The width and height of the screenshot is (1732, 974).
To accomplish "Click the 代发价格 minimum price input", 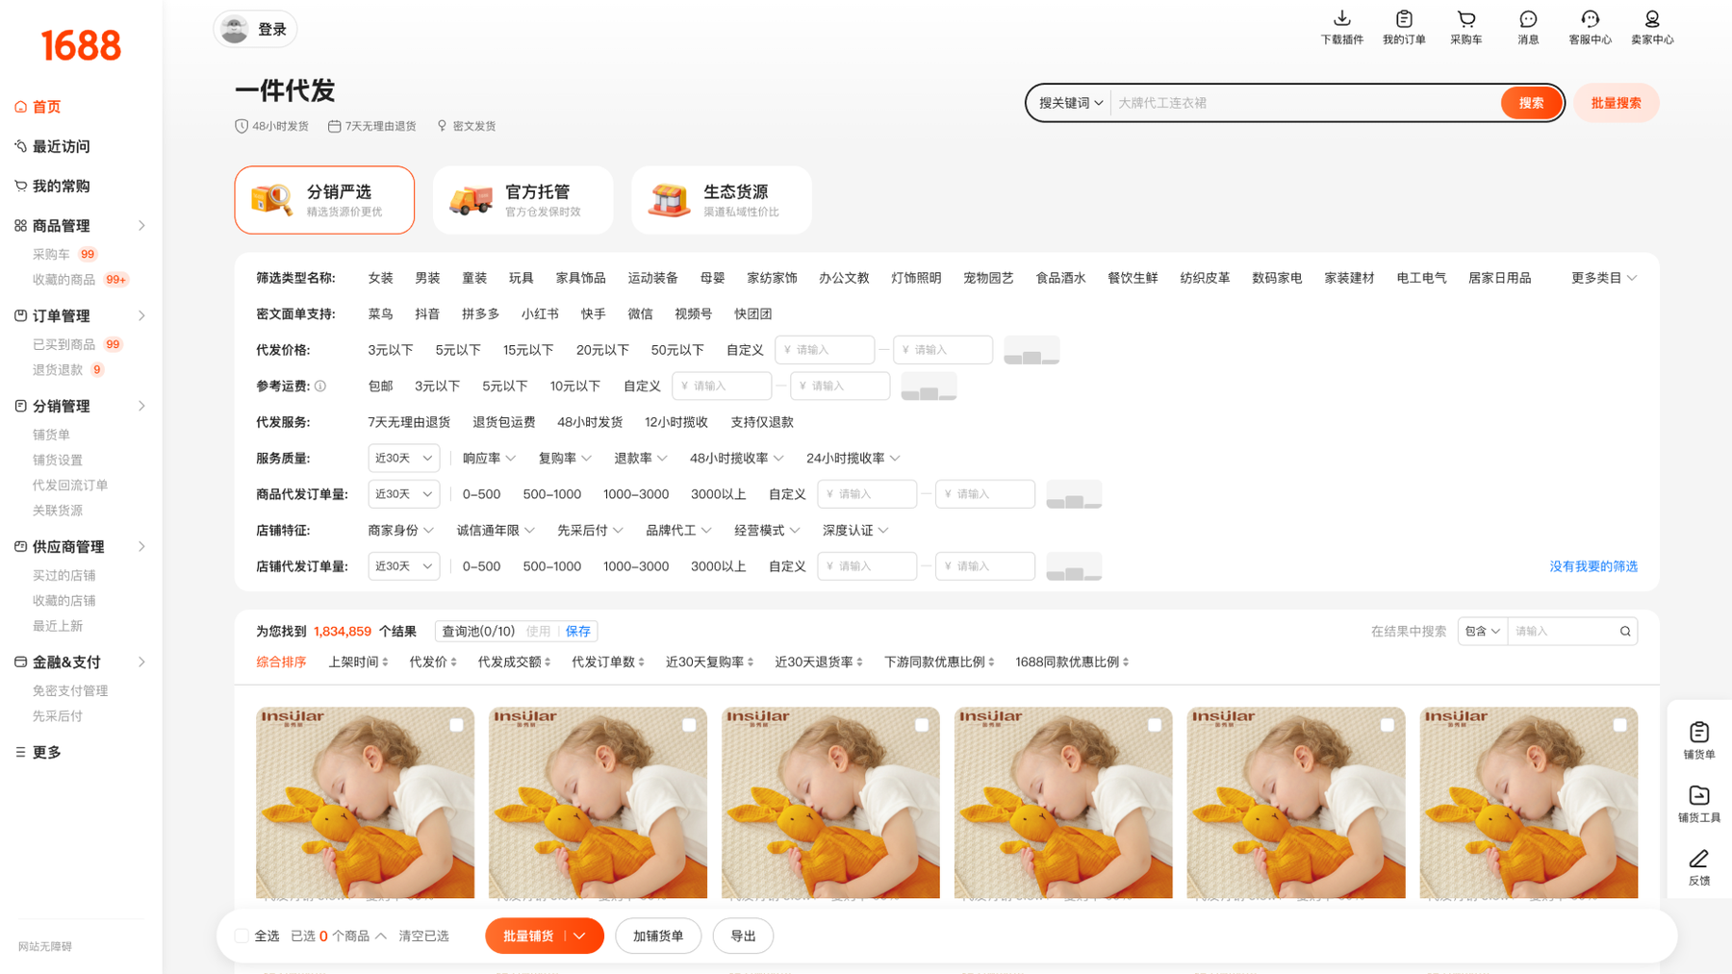I will 825,350.
